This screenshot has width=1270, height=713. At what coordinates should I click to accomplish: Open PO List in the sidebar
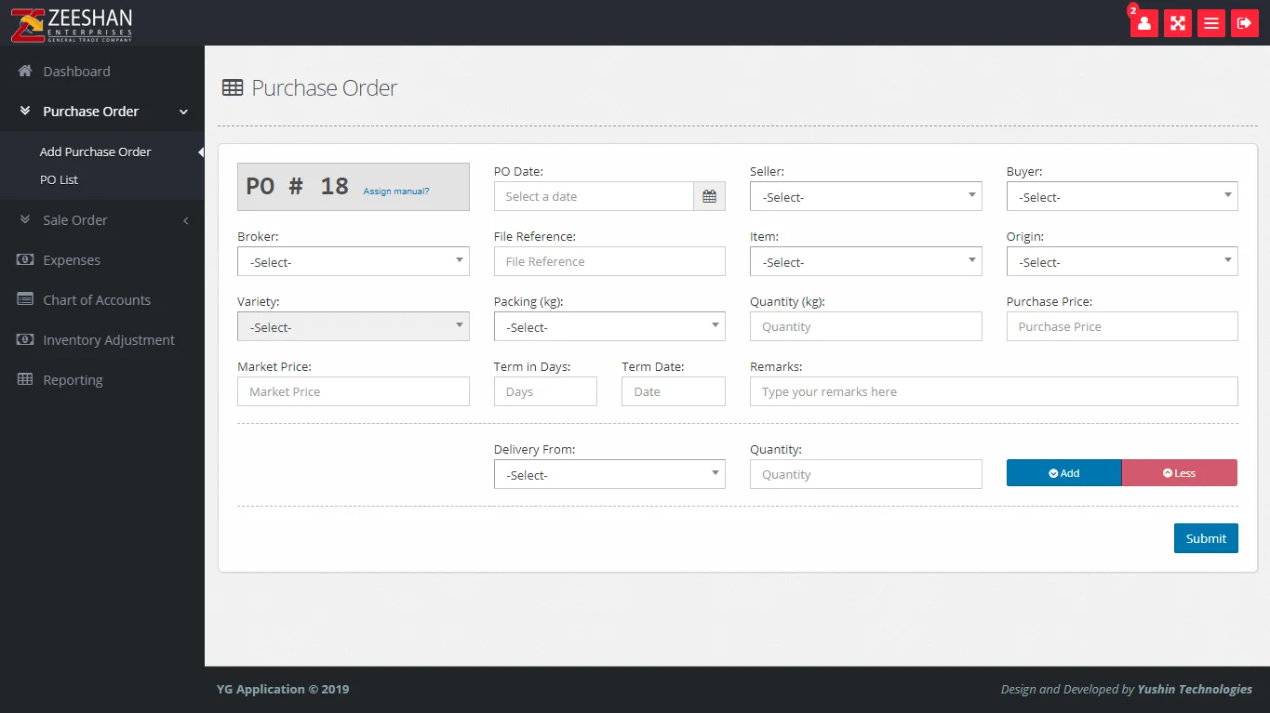[60, 180]
